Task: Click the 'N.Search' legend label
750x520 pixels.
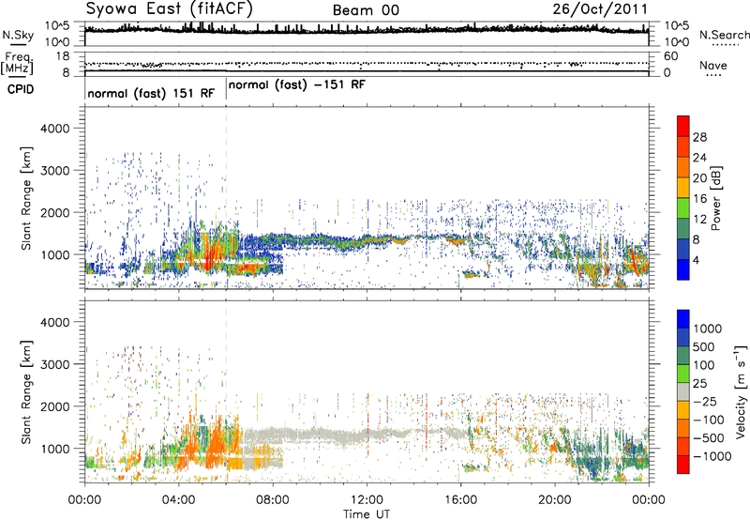Action: [x=724, y=35]
